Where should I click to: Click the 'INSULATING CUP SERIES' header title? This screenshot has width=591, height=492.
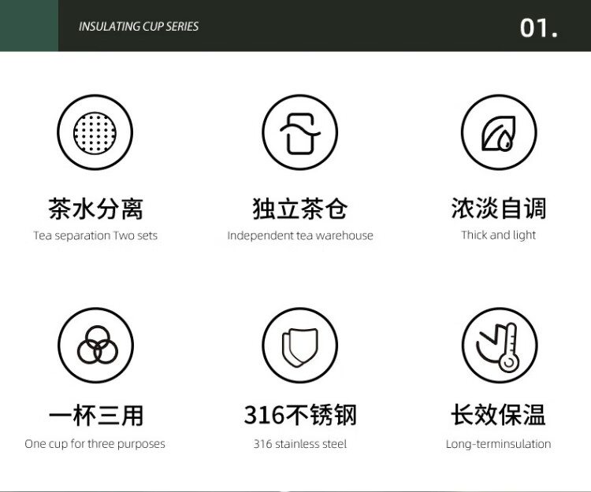pos(139,26)
